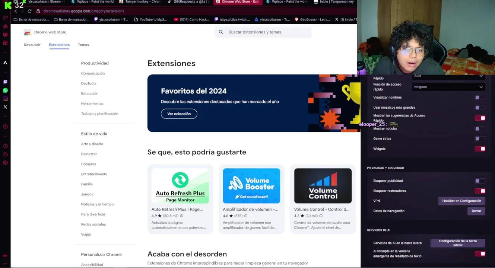Open the GX Cleaner sidebar icon
Viewport: 495px width, 268px height.
(x=5, y=26)
